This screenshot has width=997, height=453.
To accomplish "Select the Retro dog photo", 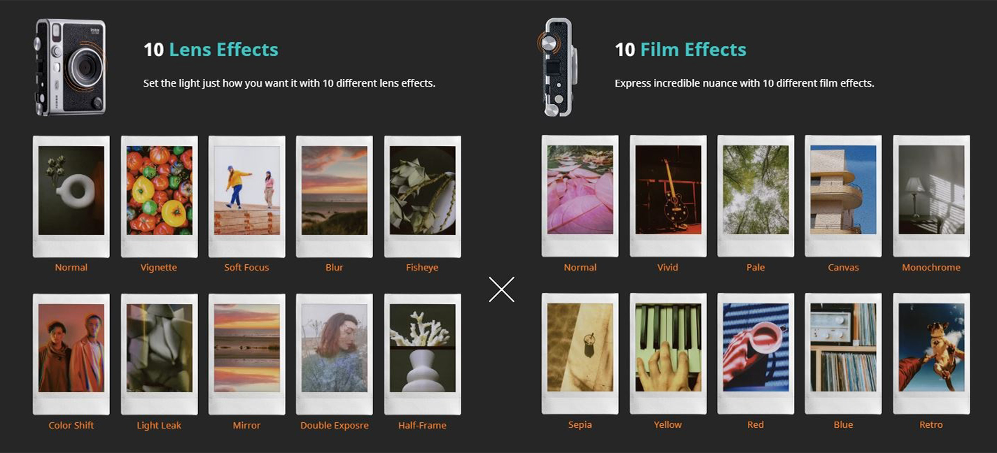I will click(931, 354).
